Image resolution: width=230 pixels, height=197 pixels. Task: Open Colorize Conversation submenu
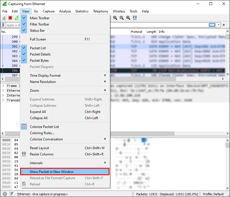point(65,139)
